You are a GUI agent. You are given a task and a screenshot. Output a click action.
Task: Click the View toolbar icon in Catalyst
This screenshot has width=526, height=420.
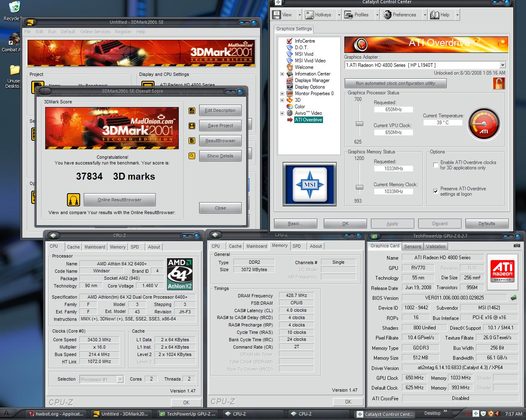[x=277, y=15]
